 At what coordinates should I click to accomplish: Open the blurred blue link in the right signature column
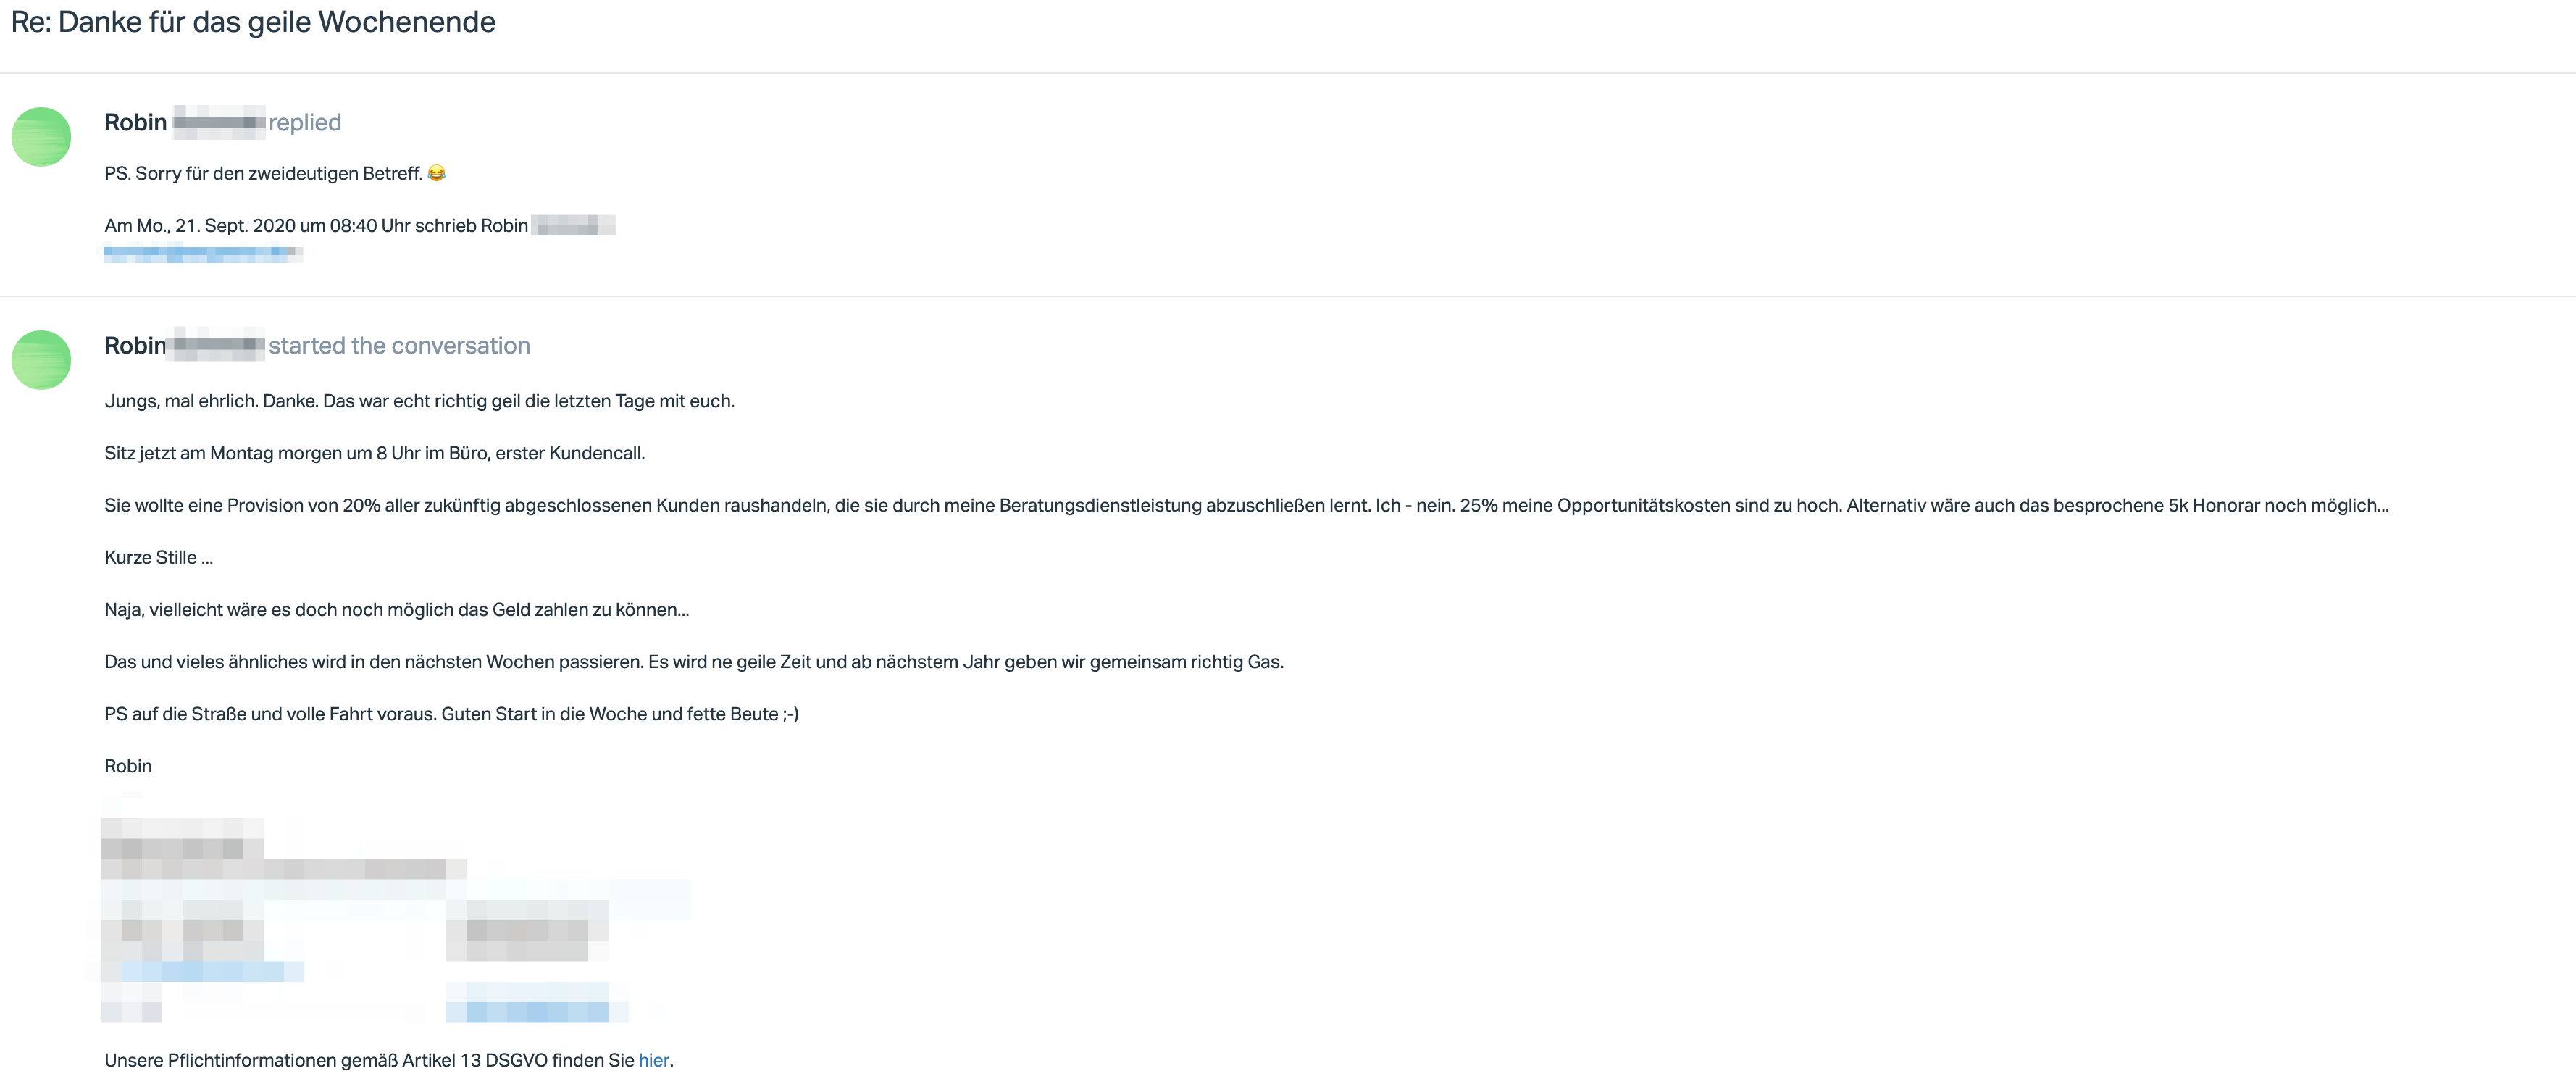(x=536, y=1012)
